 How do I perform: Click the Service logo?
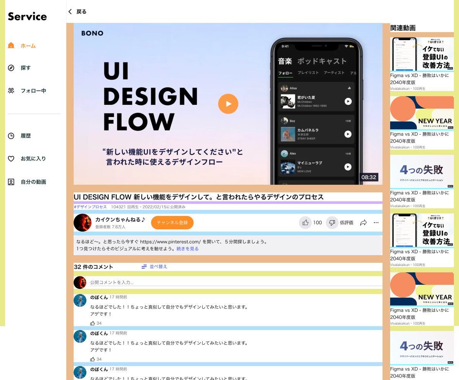pyautogui.click(x=27, y=16)
